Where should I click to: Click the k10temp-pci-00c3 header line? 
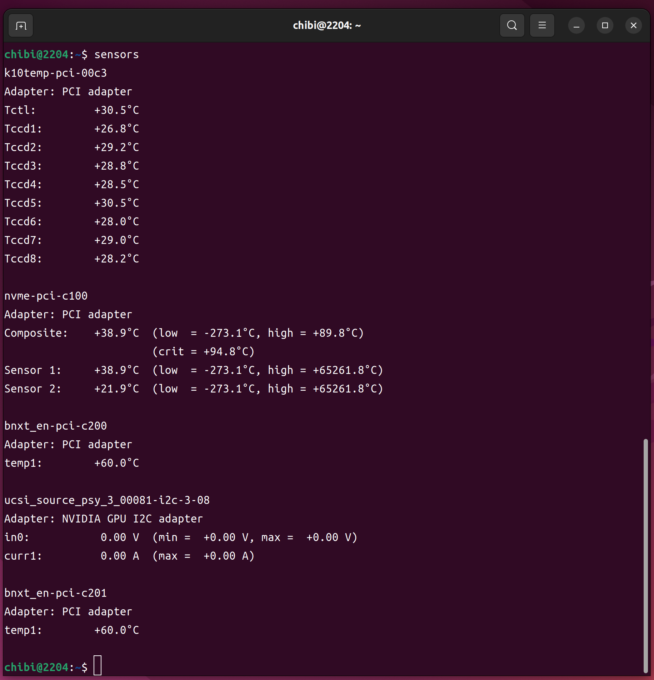point(55,73)
